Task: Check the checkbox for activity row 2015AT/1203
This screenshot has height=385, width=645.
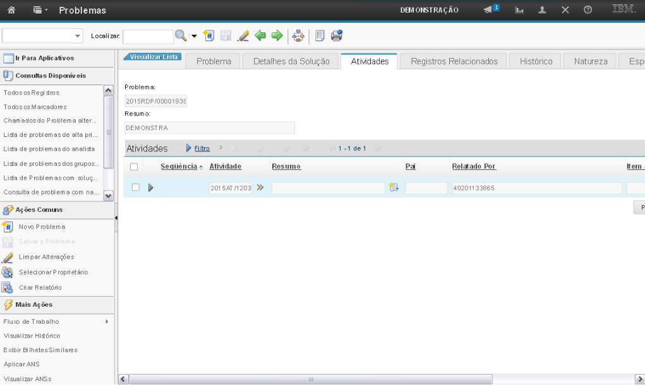Action: (135, 187)
